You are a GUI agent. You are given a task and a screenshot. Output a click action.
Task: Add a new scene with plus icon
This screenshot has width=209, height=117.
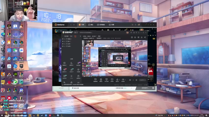click(80, 36)
